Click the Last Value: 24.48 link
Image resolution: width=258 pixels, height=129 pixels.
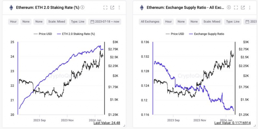(x=107, y=123)
